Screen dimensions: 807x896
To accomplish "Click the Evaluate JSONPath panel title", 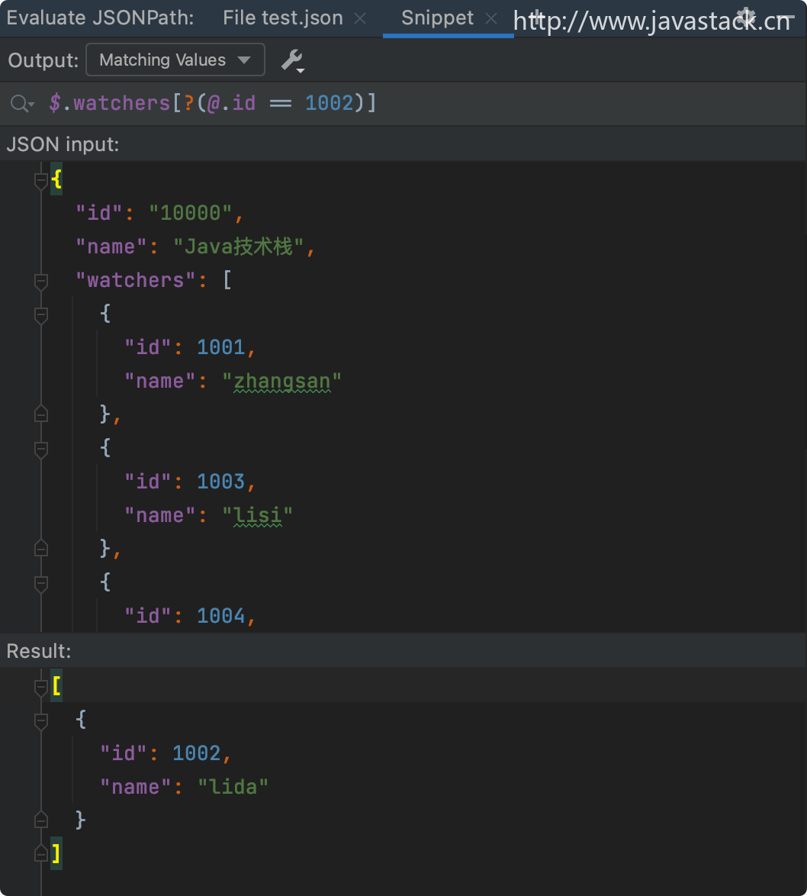I will (100, 18).
